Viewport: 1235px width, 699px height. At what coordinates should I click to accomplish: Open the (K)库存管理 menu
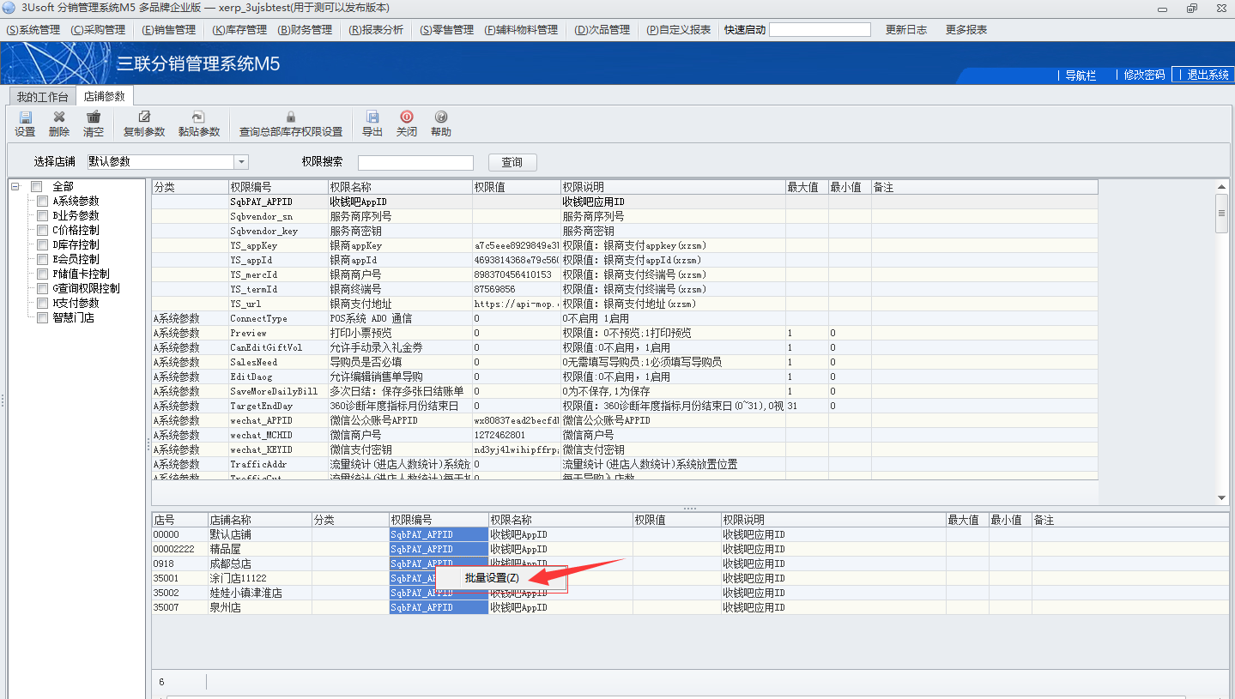(x=240, y=29)
